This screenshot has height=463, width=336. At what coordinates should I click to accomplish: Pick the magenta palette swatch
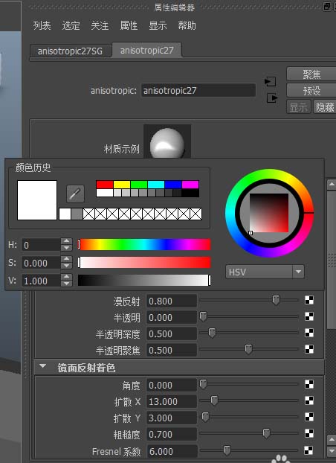point(190,185)
